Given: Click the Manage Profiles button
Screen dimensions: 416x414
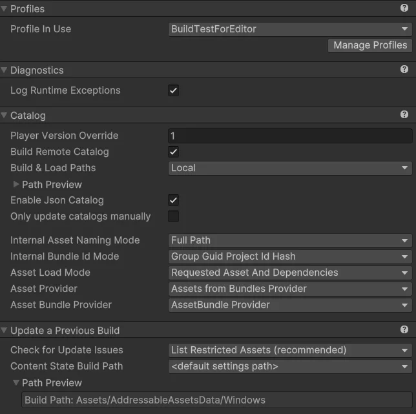Looking at the screenshot, I should click(x=370, y=46).
